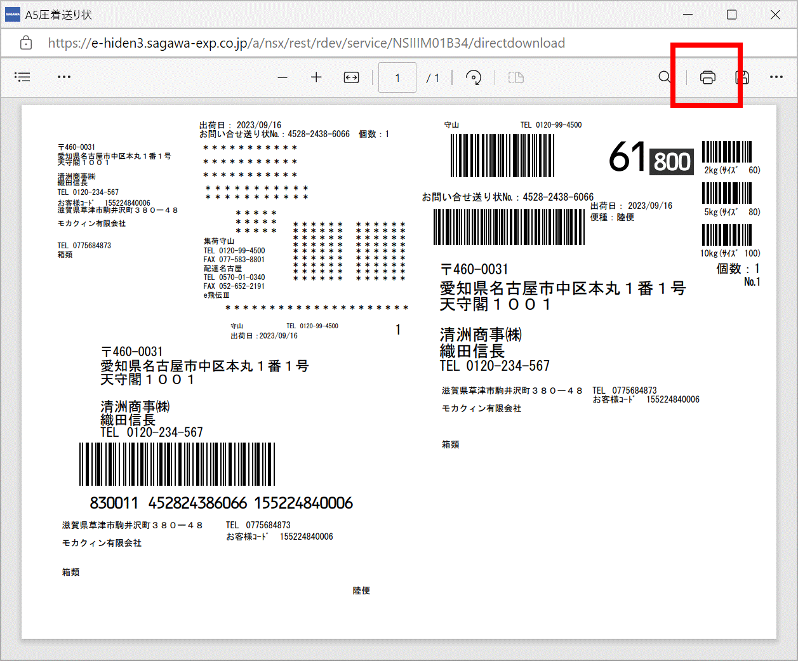The width and height of the screenshot is (798, 661).
Task: Rotate the PDF page
Action: (474, 77)
